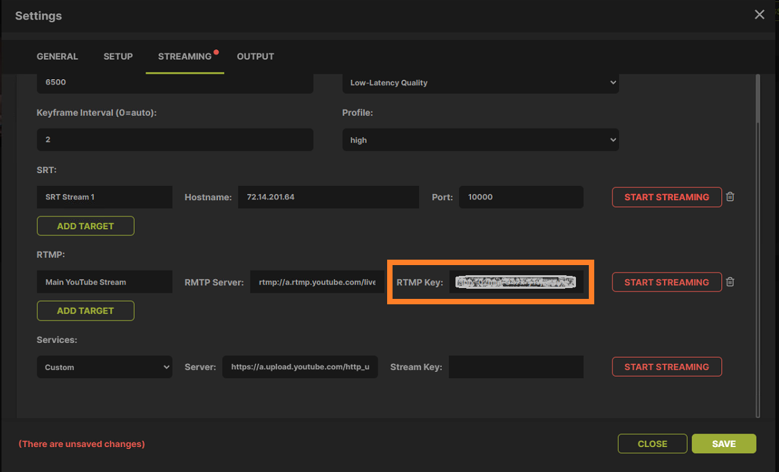Screen dimensions: 779x472
Task: Start streaming the Custom service
Action: tap(667, 367)
